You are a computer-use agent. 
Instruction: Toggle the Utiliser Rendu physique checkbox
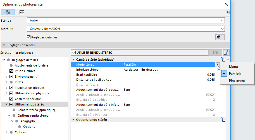(x=11, y=93)
